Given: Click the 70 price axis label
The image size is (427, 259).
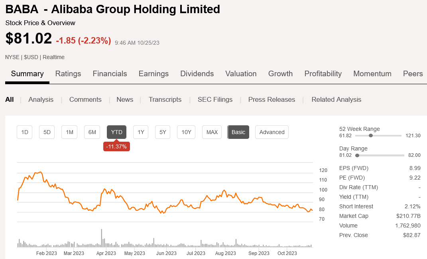Looking at the screenshot, I should [x=322, y=219].
